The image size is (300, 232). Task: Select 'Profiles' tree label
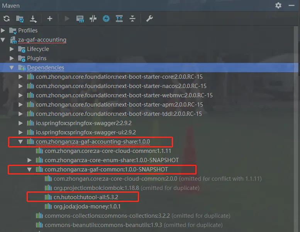[x=28, y=30]
